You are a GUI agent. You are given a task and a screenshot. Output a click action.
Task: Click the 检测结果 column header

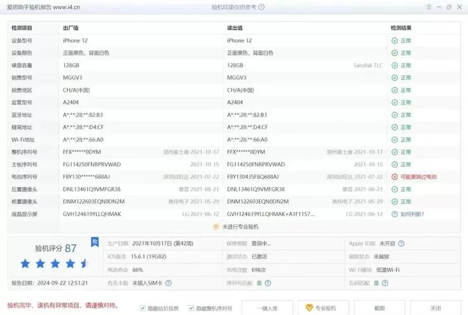click(401, 28)
